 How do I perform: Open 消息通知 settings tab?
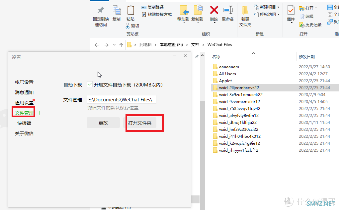point(24,92)
